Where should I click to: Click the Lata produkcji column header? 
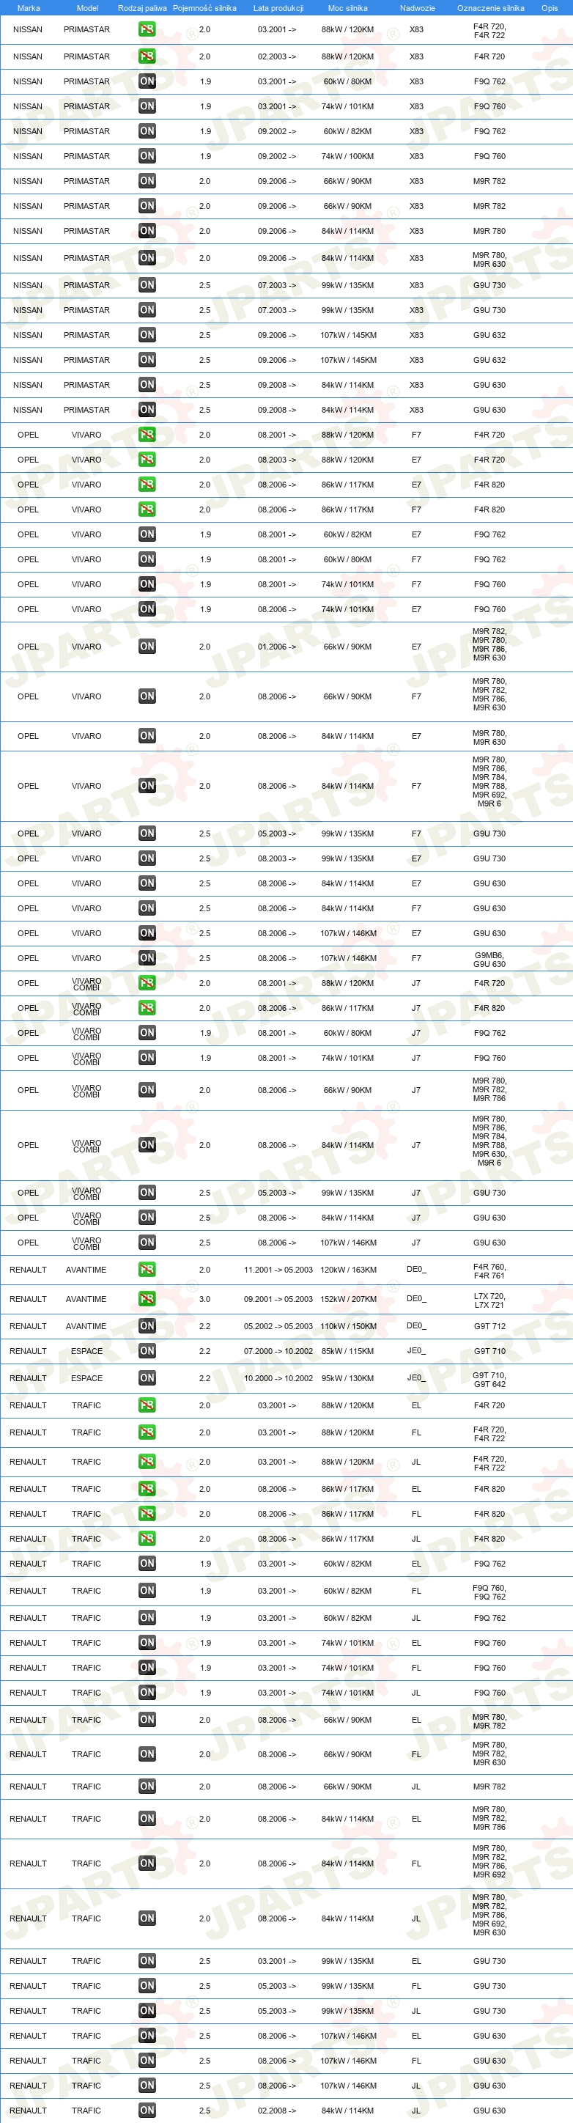coord(278,8)
